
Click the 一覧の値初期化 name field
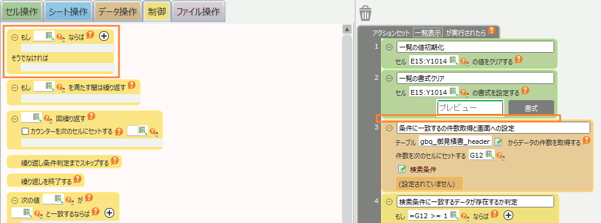tap(475, 47)
